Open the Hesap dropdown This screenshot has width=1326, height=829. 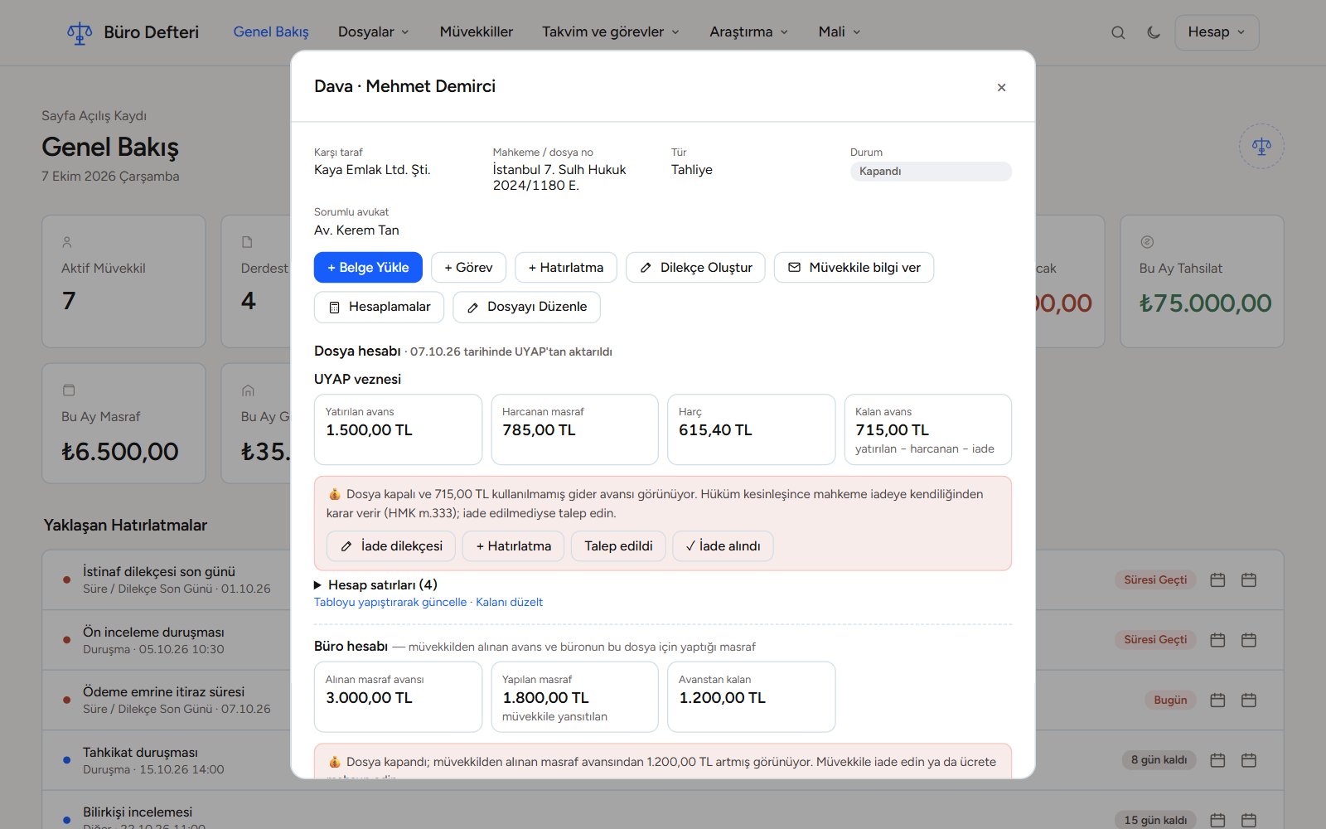point(1217,32)
